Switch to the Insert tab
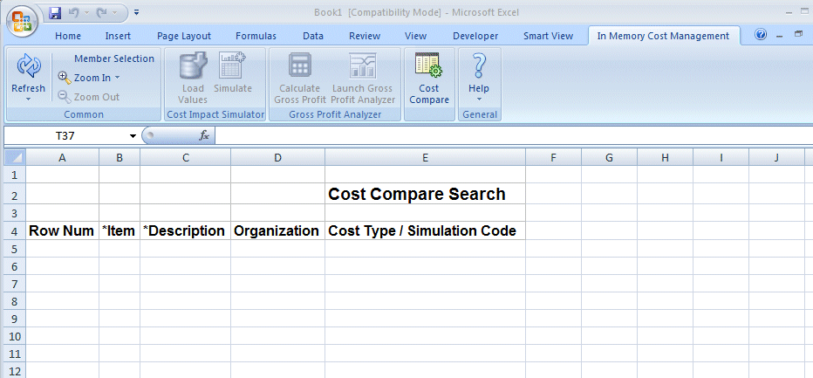 (118, 36)
